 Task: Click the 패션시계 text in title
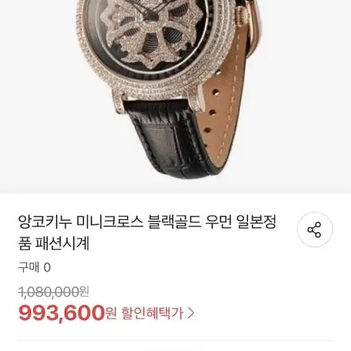pos(62,243)
